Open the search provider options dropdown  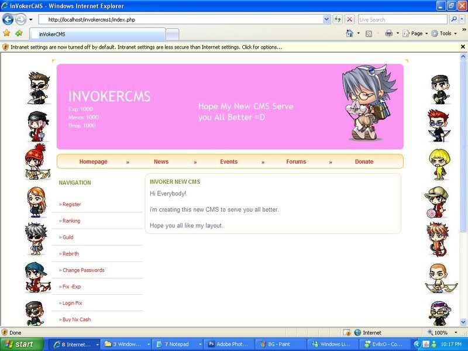coord(462,20)
